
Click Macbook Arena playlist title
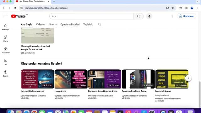tap(163, 91)
